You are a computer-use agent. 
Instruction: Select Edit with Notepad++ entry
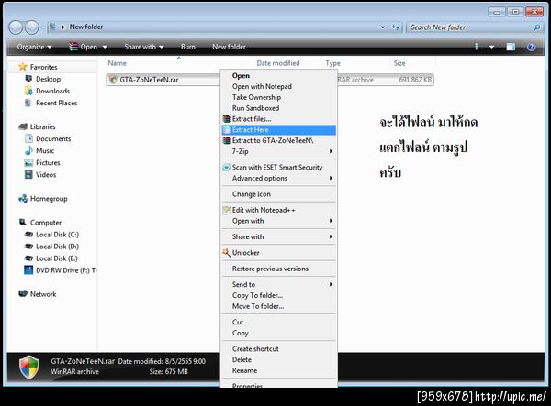(x=278, y=210)
